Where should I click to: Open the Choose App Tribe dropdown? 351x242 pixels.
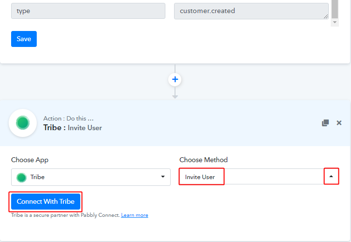click(91, 177)
